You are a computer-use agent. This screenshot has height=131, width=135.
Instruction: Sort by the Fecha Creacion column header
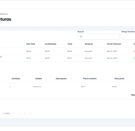click(x=114, y=44)
